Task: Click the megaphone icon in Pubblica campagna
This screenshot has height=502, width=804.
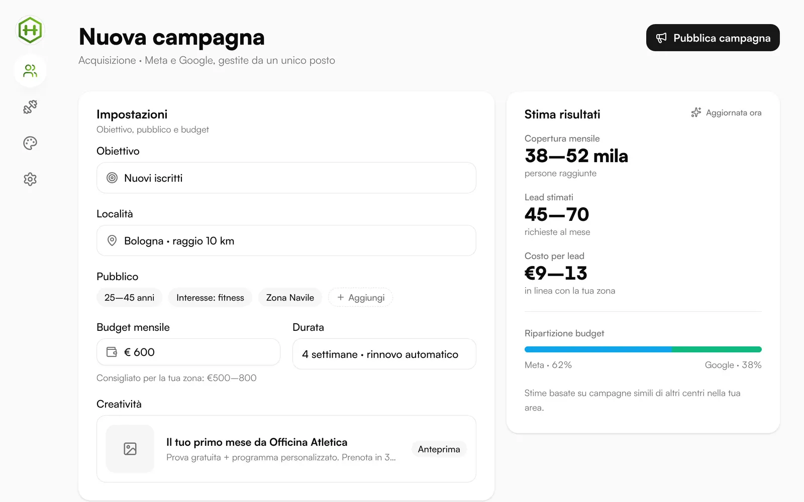Action: pos(661,38)
